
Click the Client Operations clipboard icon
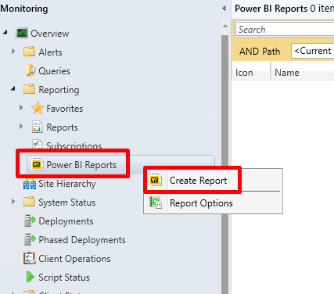[30, 258]
